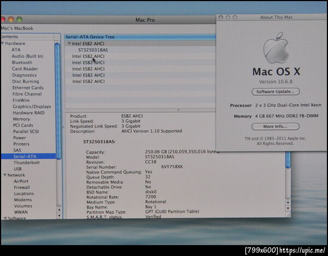This screenshot has width=328, height=256.
Task: Select WWAN under Network
Action: (21, 212)
